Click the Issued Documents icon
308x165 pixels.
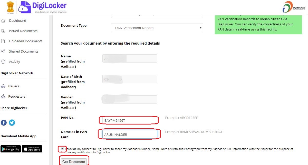(3, 31)
